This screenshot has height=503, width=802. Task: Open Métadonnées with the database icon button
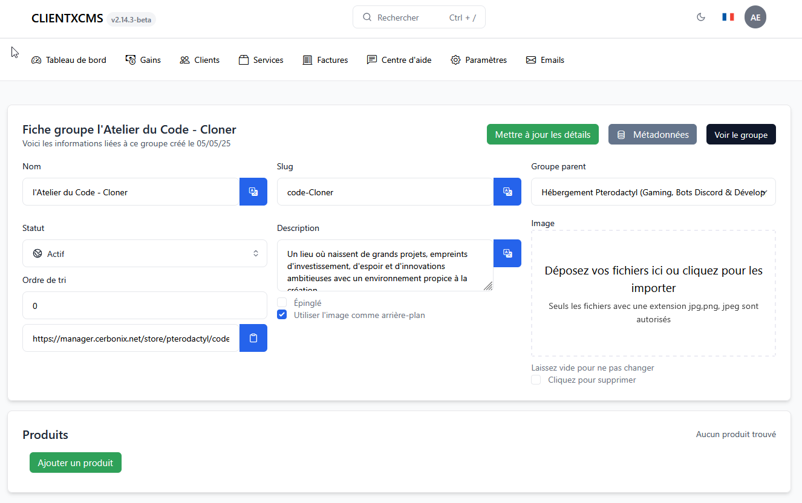tap(652, 134)
